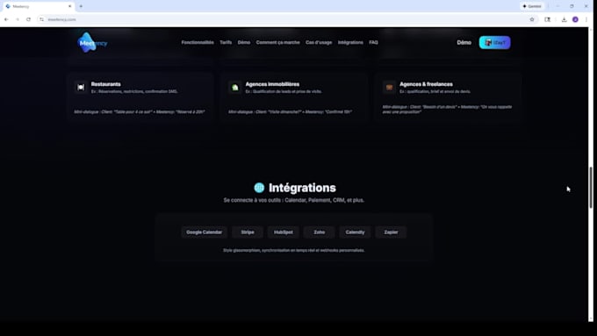Viewport: 597px width, 336px height.
Task: Select the Calendly integration chip
Action: (355, 232)
